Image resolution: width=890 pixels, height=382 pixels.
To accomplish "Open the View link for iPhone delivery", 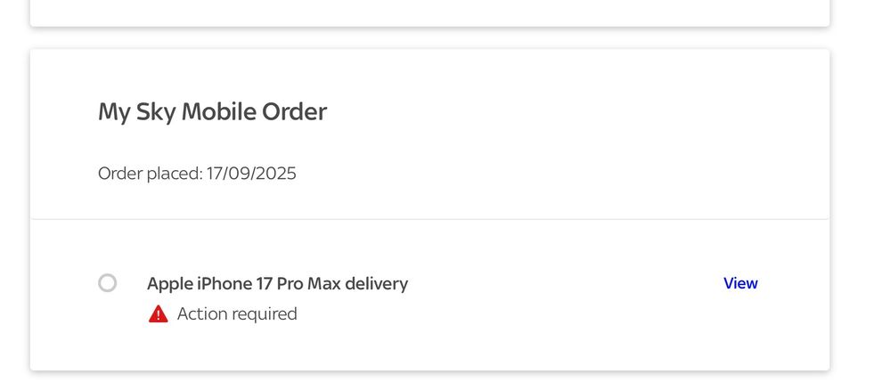I will click(x=740, y=283).
